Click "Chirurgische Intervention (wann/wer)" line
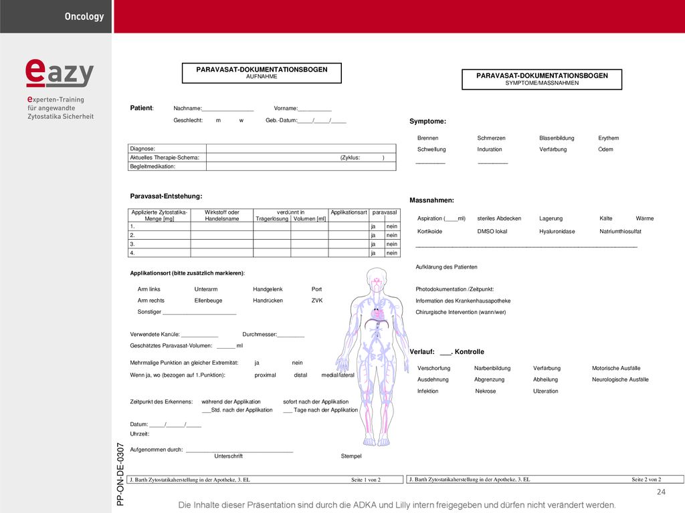This screenshot has width=685, height=513. click(x=461, y=313)
